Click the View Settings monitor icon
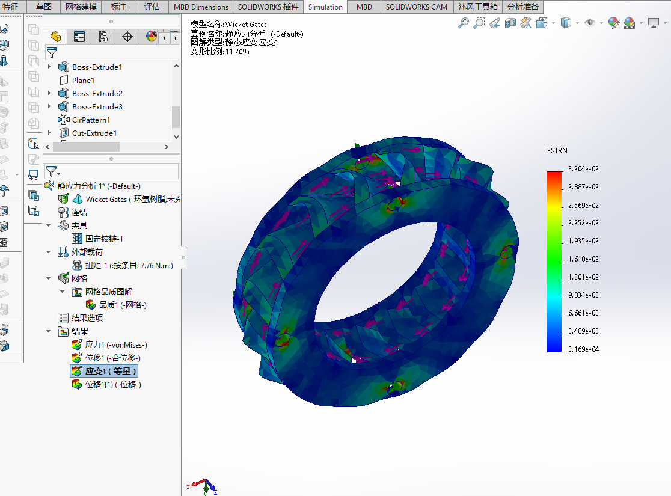Viewport: 671px width, 496px height. tap(654, 23)
